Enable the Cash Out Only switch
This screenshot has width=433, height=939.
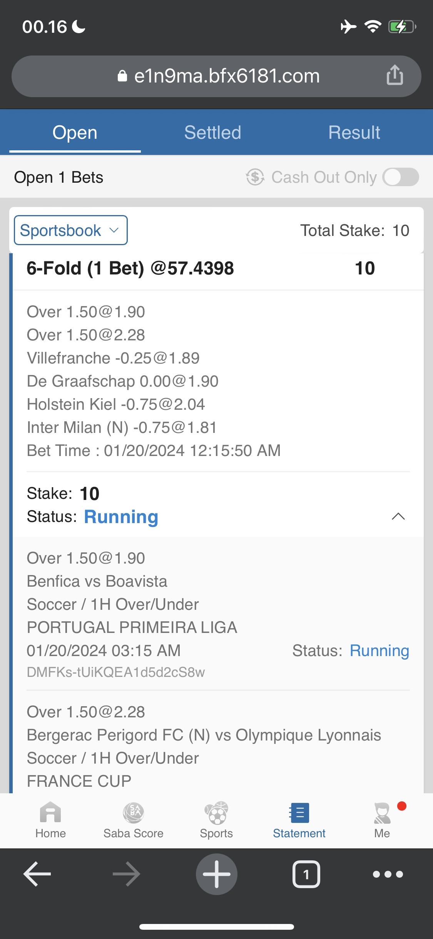point(400,177)
